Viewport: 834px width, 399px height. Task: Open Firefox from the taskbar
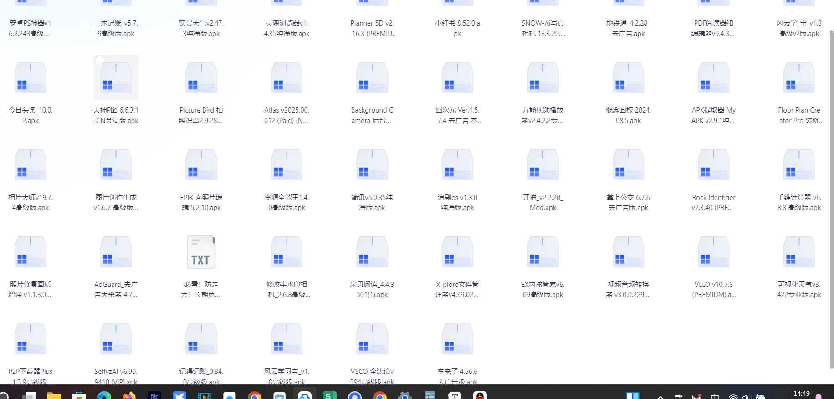[129, 395]
